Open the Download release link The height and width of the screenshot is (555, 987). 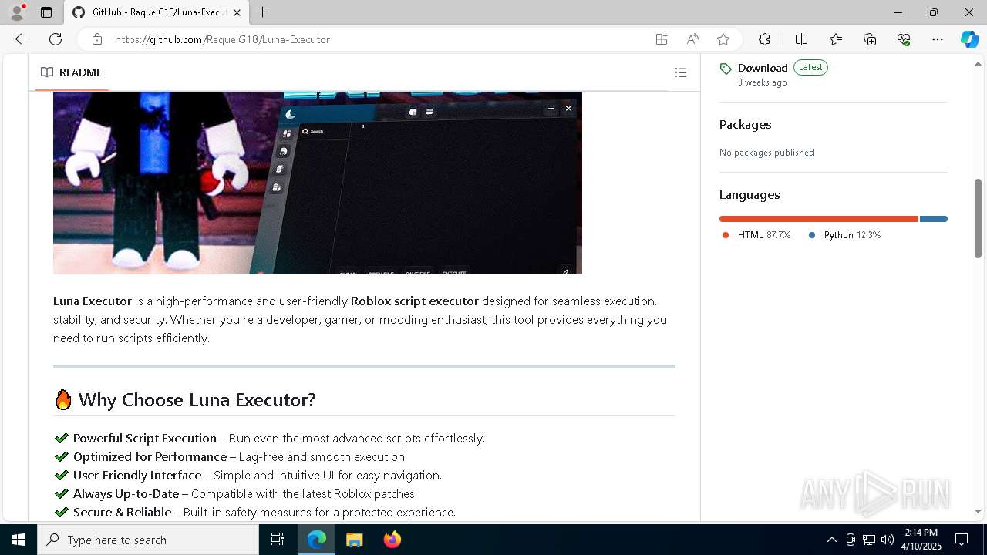point(763,68)
